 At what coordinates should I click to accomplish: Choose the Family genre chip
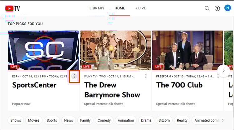(85, 120)
